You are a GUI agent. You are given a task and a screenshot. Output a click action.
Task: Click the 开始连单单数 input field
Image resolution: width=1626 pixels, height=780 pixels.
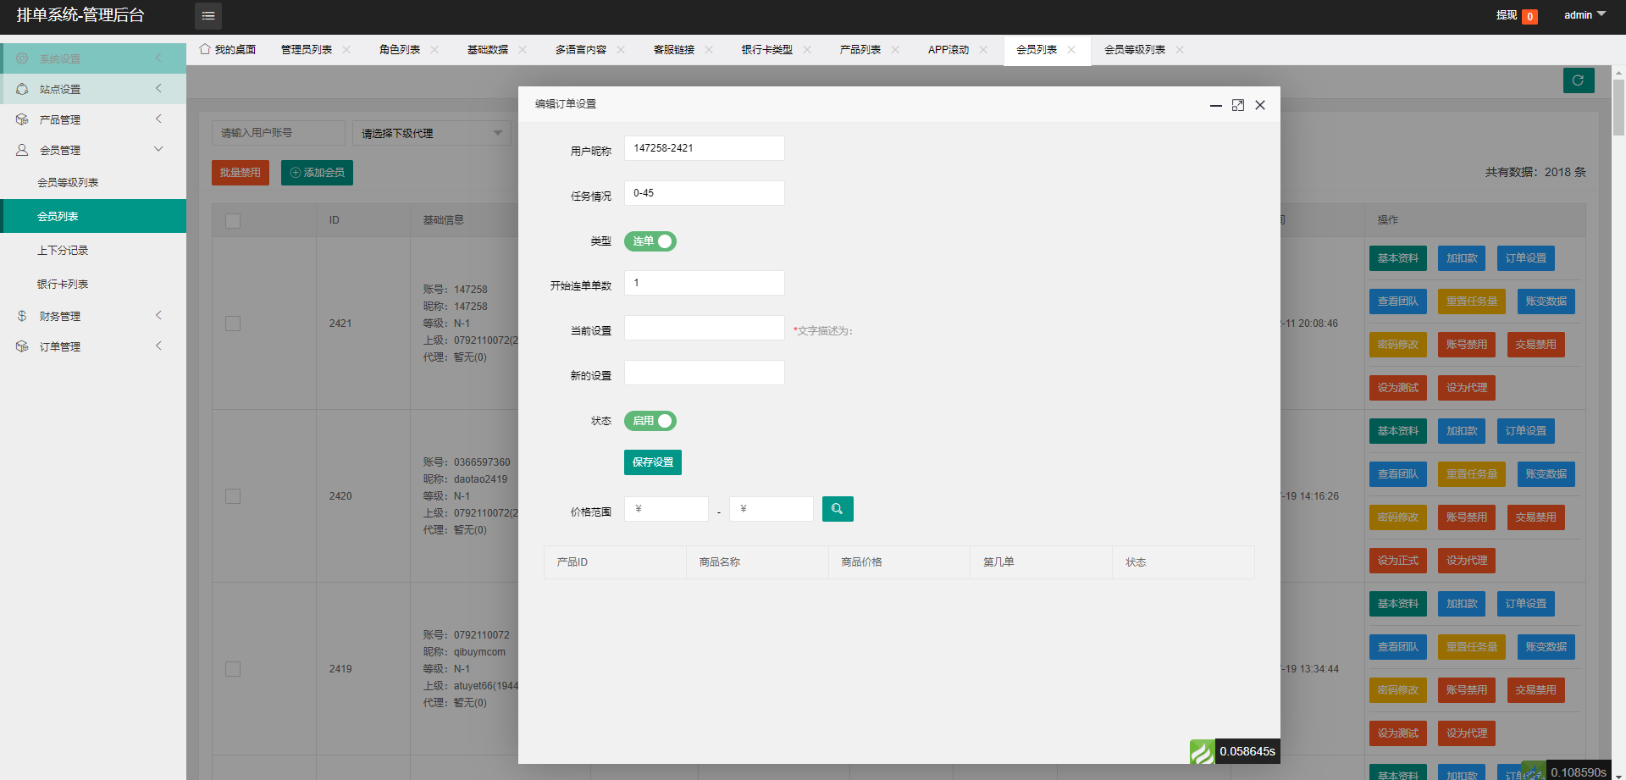pyautogui.click(x=704, y=283)
